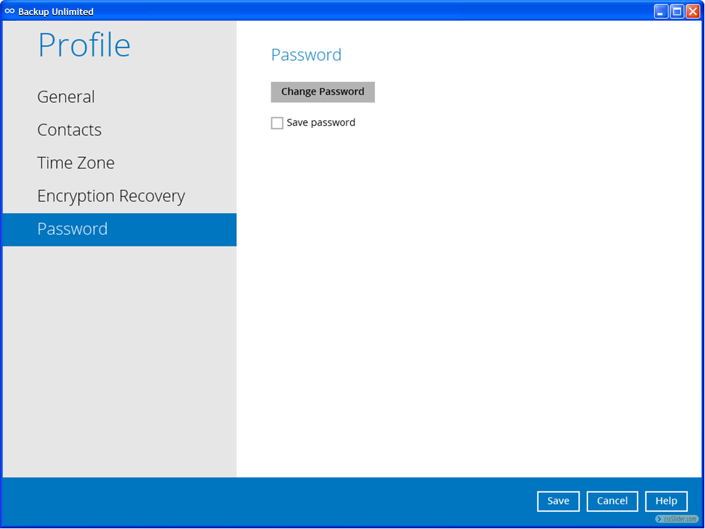The height and width of the screenshot is (529, 705).
Task: Go to the Time Zone settings
Action: tap(76, 163)
